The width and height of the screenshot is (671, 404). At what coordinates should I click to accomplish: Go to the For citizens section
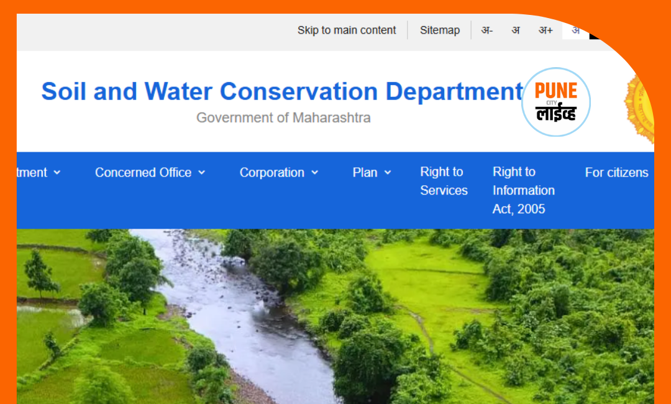pos(616,173)
